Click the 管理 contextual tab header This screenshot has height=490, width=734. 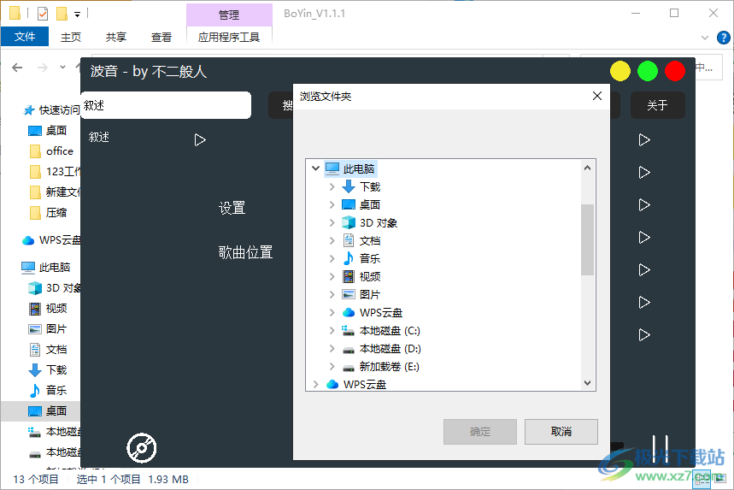229,15
